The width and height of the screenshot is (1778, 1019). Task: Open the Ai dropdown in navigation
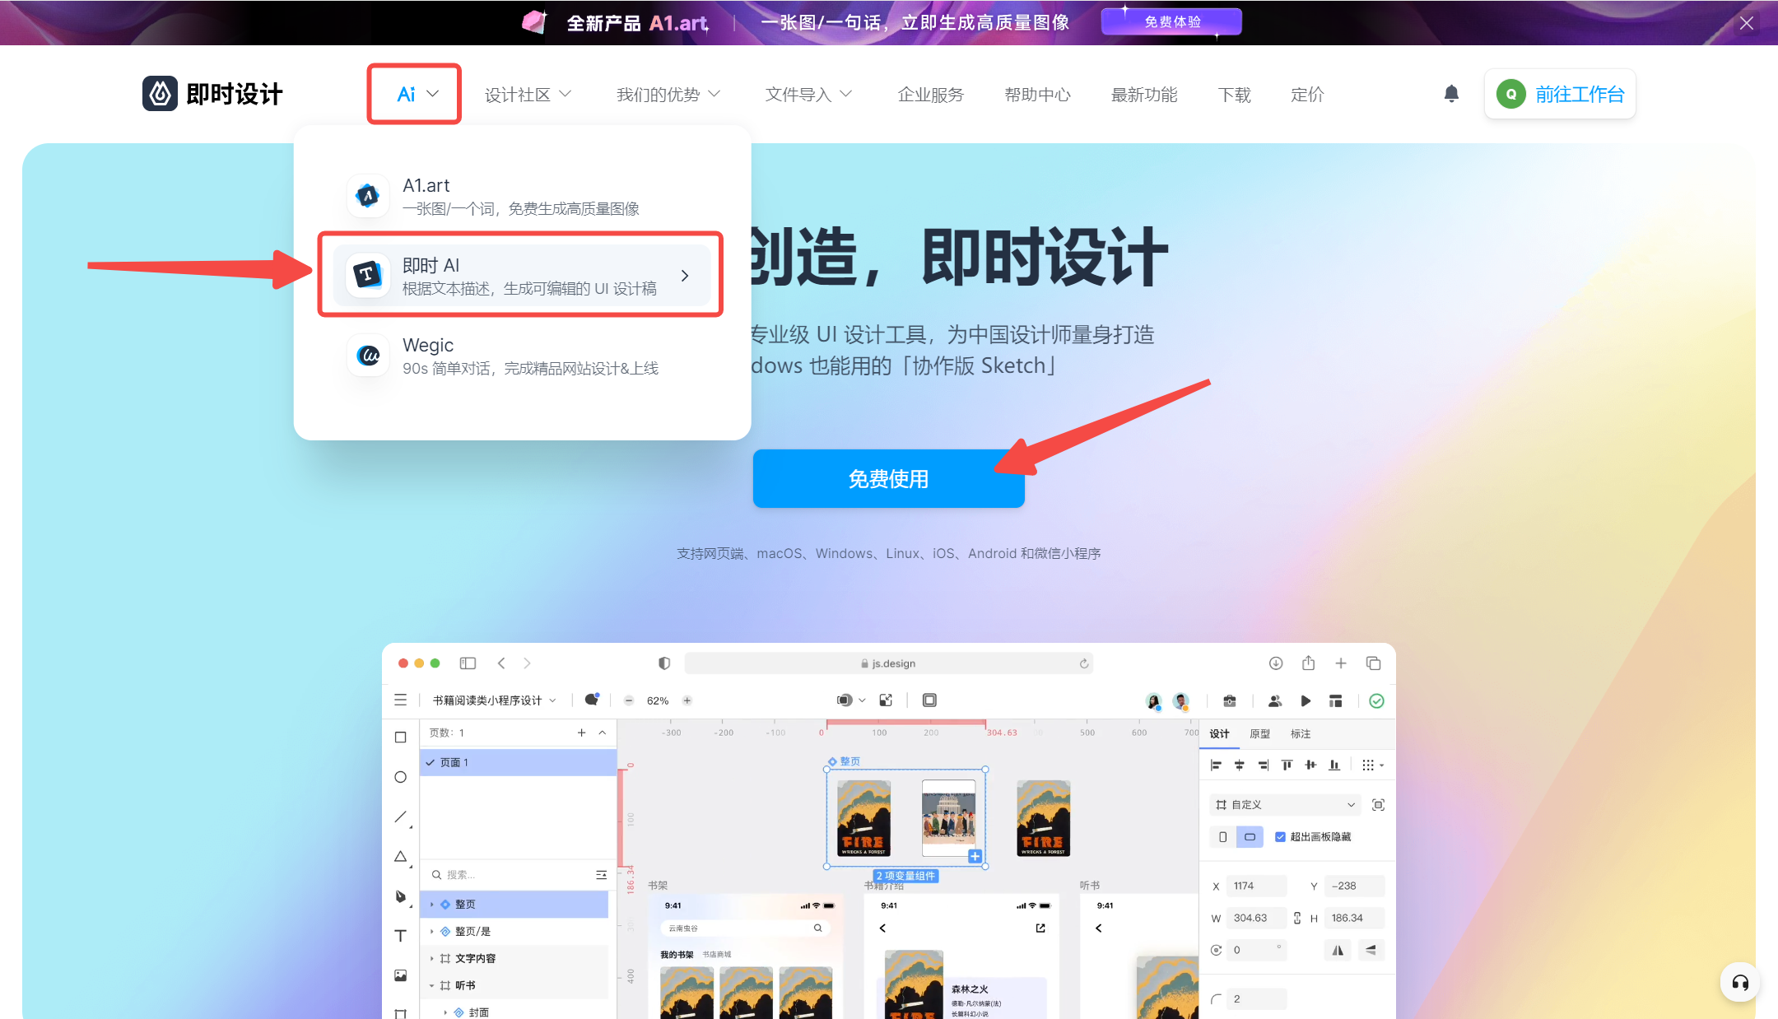pos(417,94)
